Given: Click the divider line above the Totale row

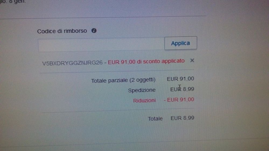Looking at the screenshot, I should 118,110.
